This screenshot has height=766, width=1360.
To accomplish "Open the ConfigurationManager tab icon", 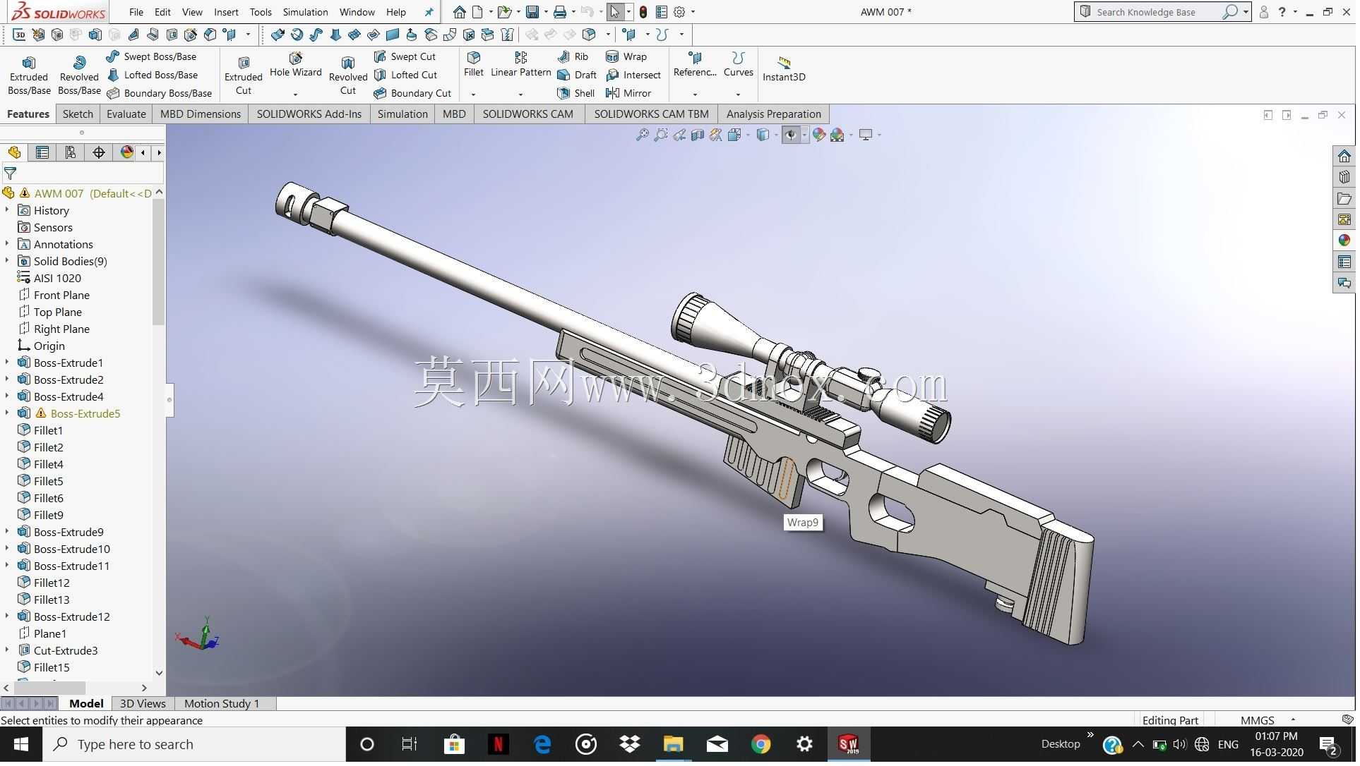I will pos(70,152).
